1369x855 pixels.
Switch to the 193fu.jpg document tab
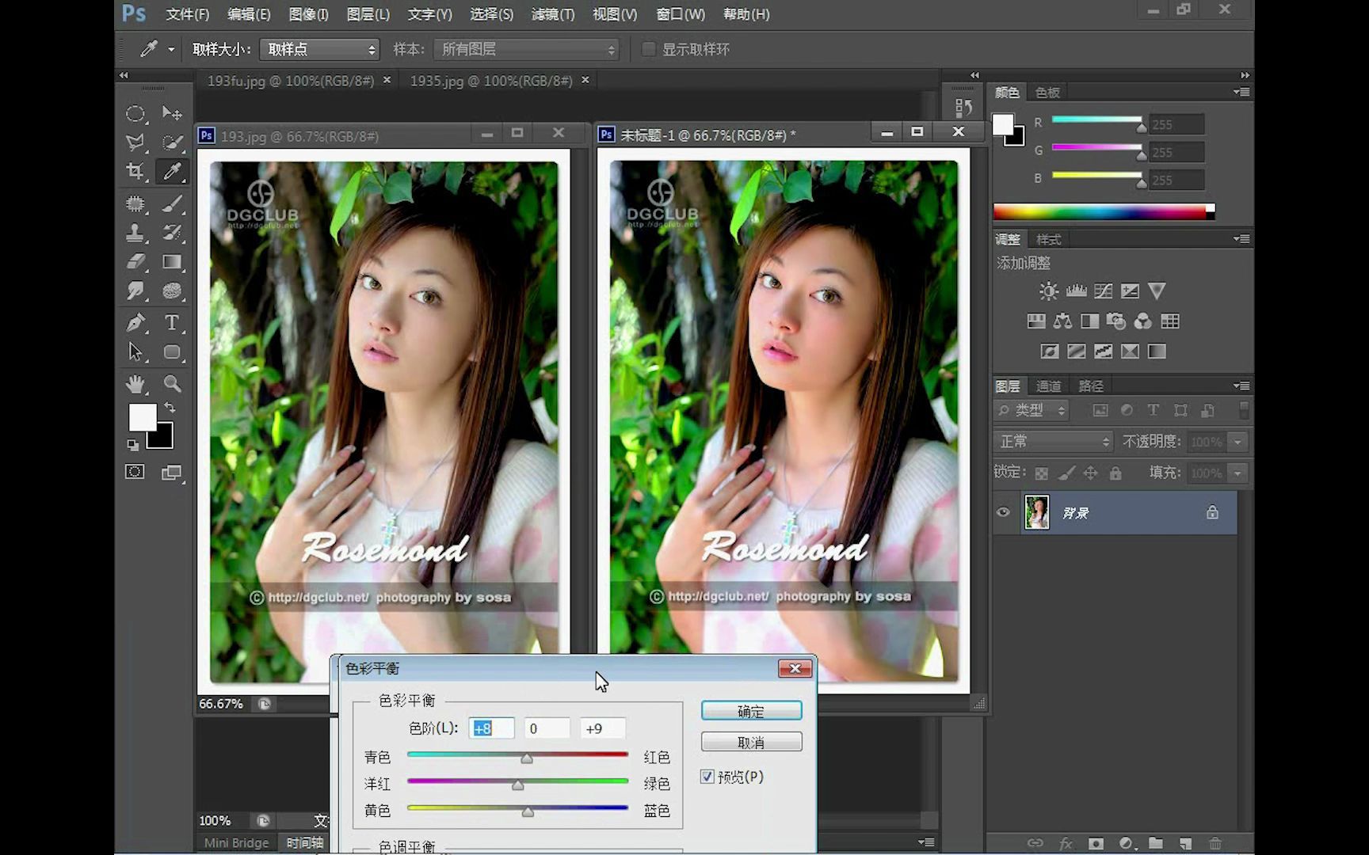(290, 81)
